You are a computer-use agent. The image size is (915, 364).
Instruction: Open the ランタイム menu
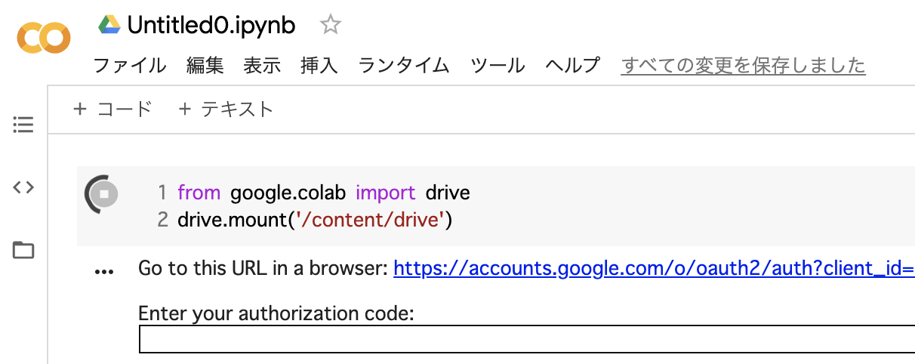pos(404,66)
